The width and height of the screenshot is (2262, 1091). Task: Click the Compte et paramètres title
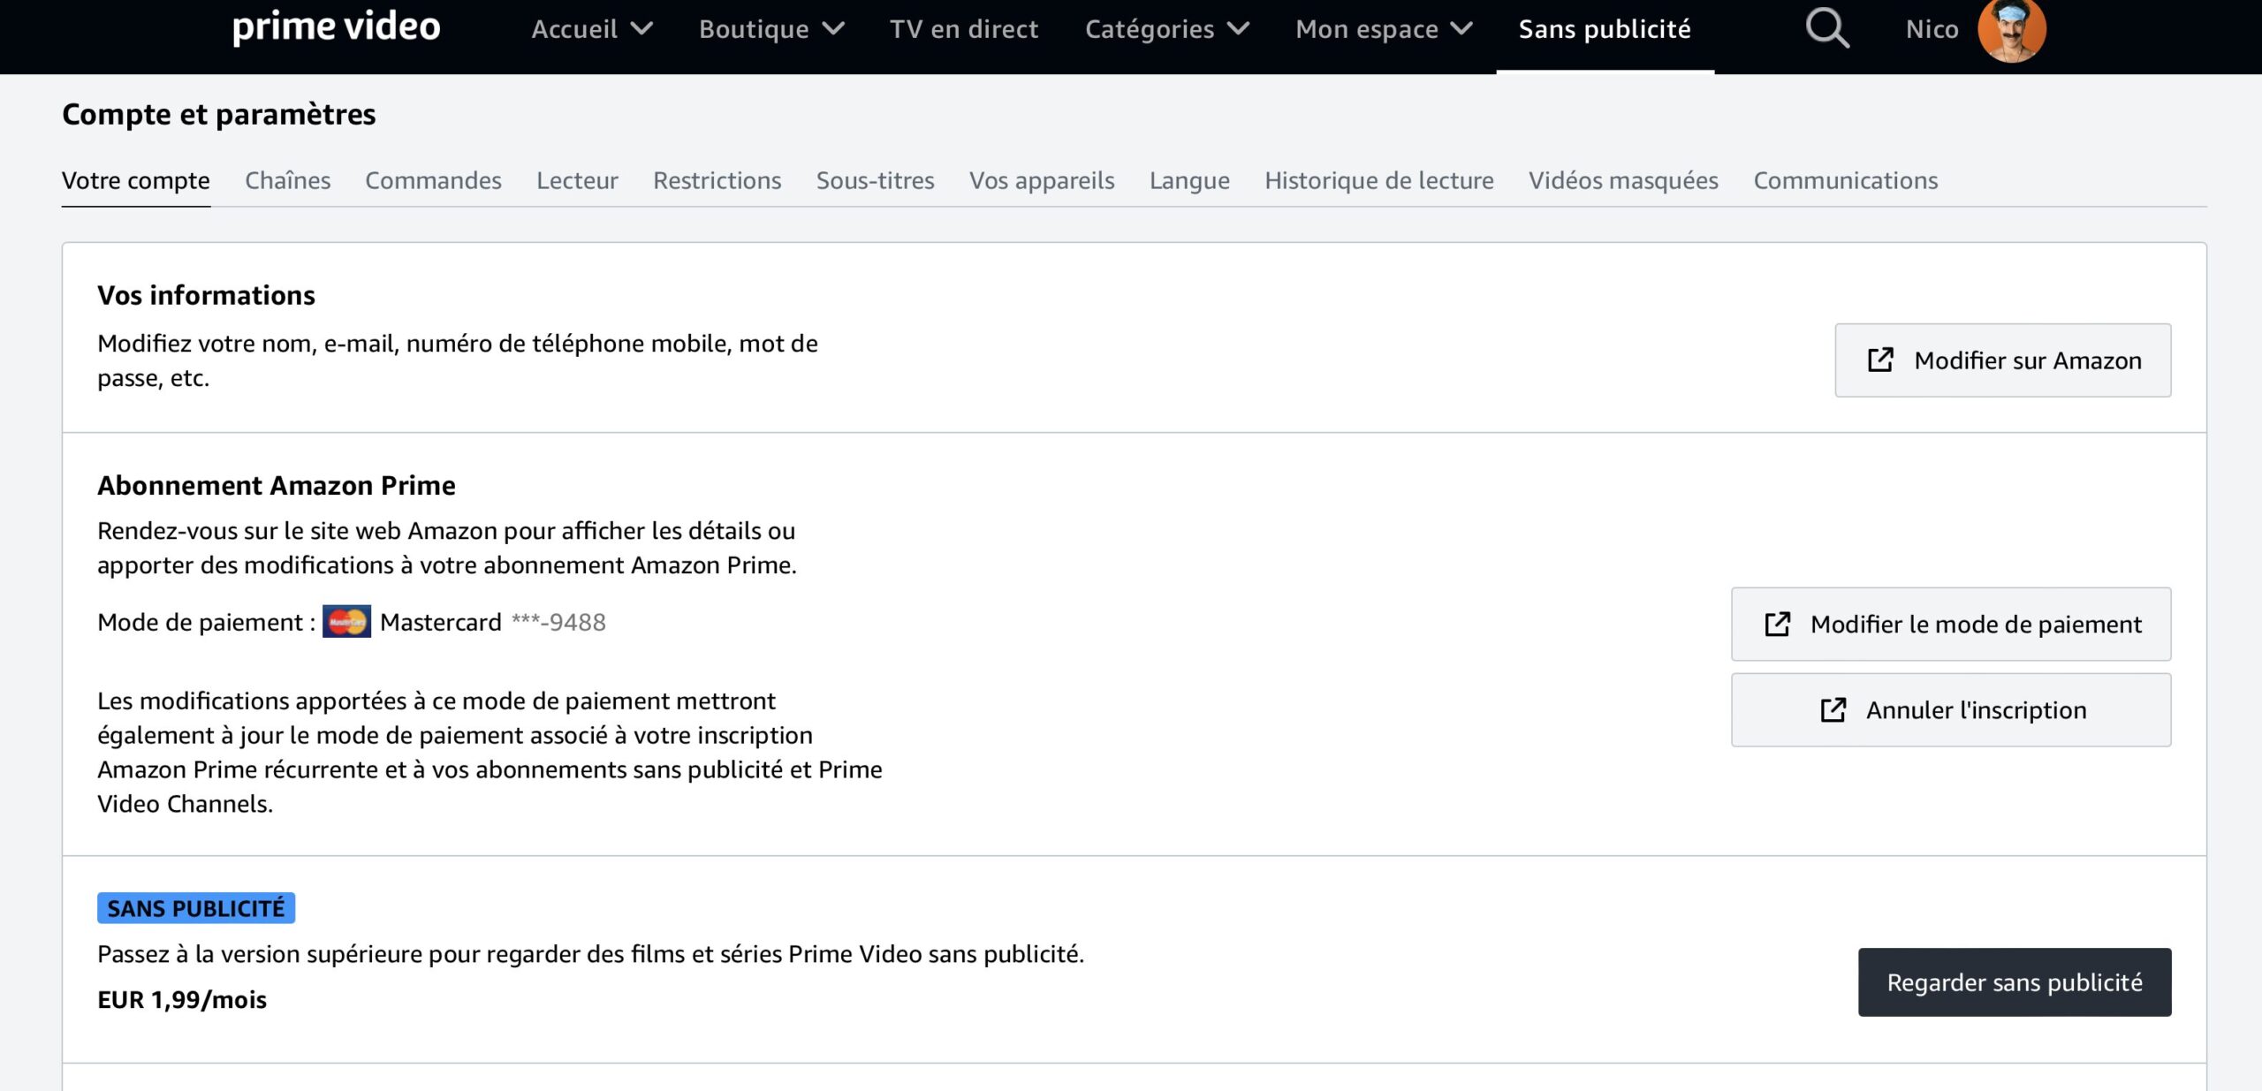[219, 115]
